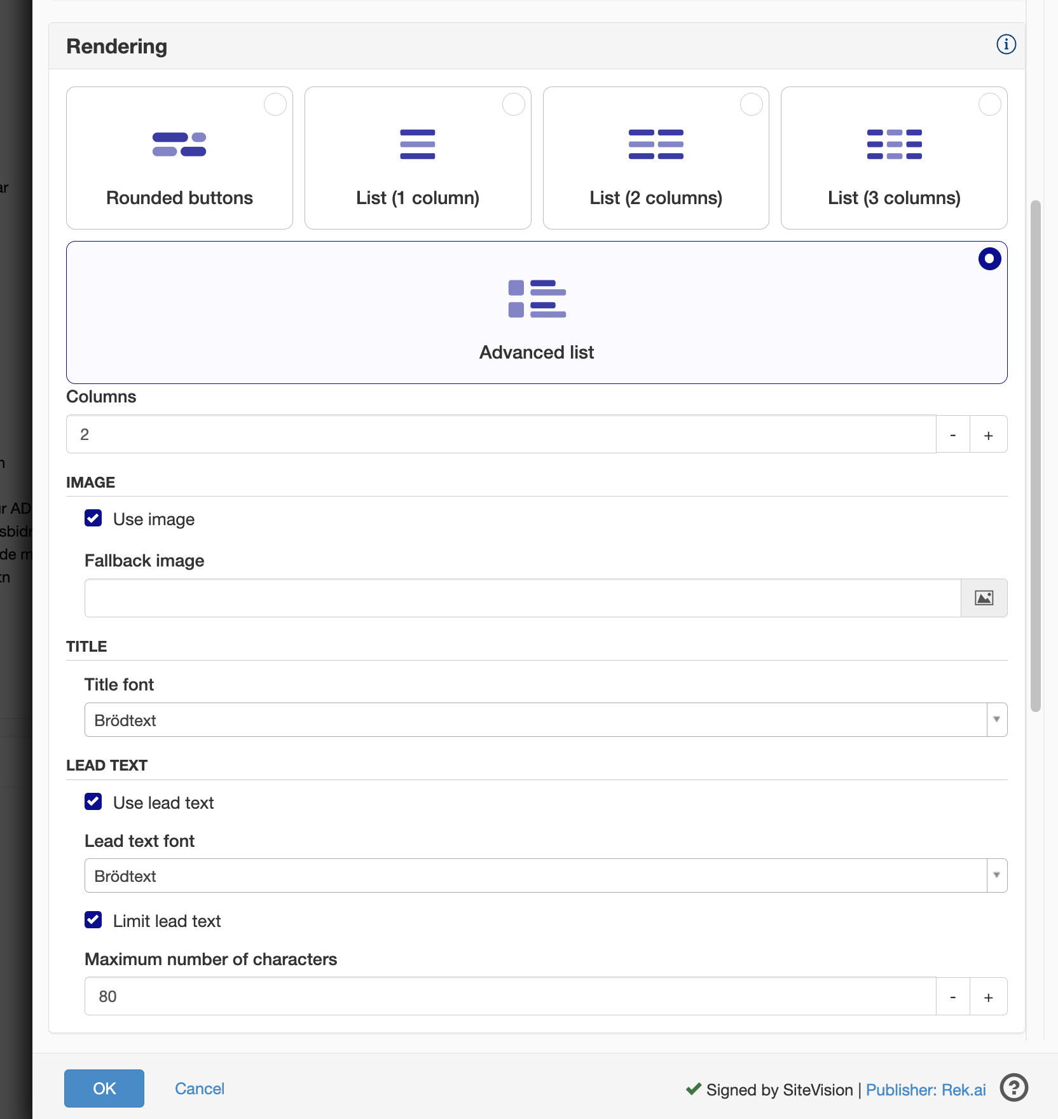The height and width of the screenshot is (1119, 1058).
Task: Choose the List (1 column) layout icon
Action: pyautogui.click(x=417, y=144)
